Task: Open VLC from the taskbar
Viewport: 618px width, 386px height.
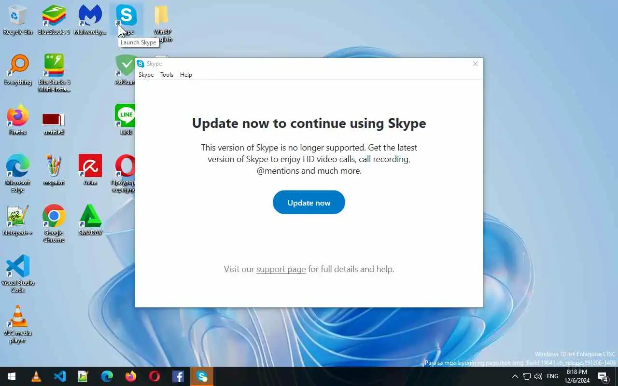Action: click(36, 376)
